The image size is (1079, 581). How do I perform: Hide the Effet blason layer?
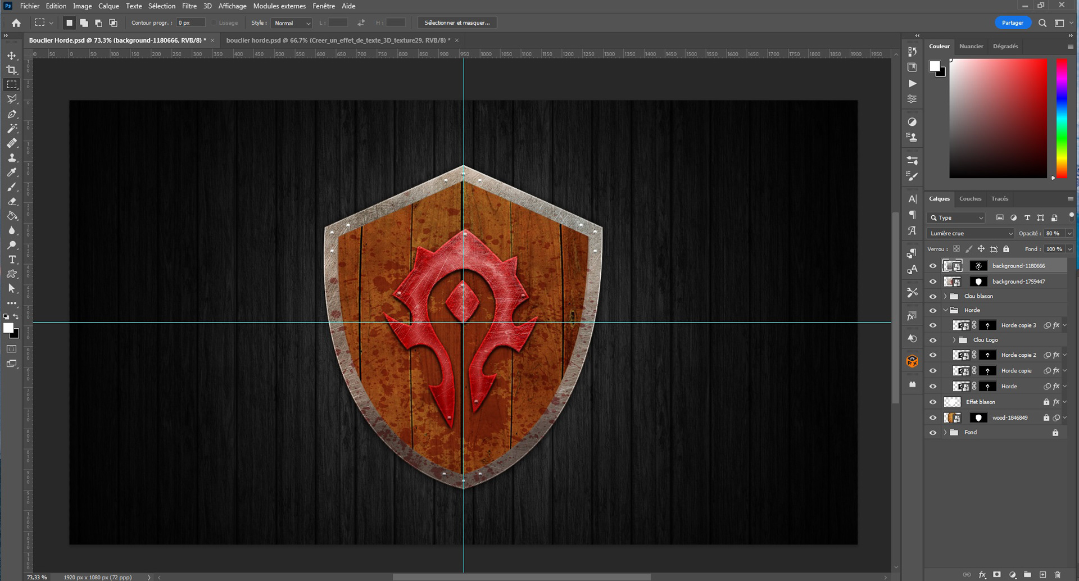[x=933, y=402]
